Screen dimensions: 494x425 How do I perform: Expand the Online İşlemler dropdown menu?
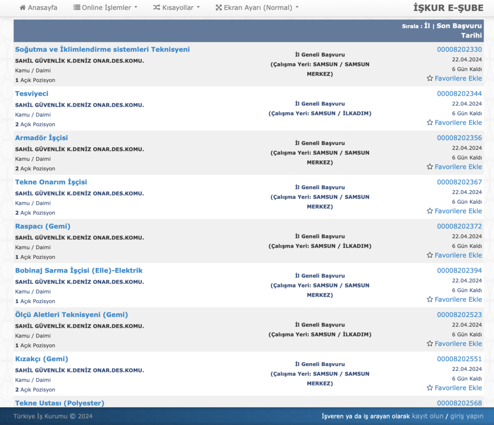(x=106, y=8)
